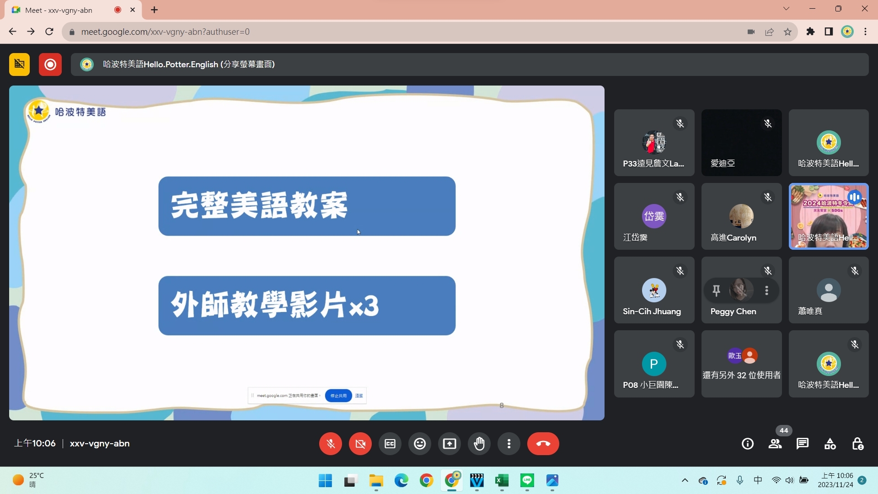The width and height of the screenshot is (878, 494).
Task: Pin Peggy Chen's video tile
Action: (716, 290)
